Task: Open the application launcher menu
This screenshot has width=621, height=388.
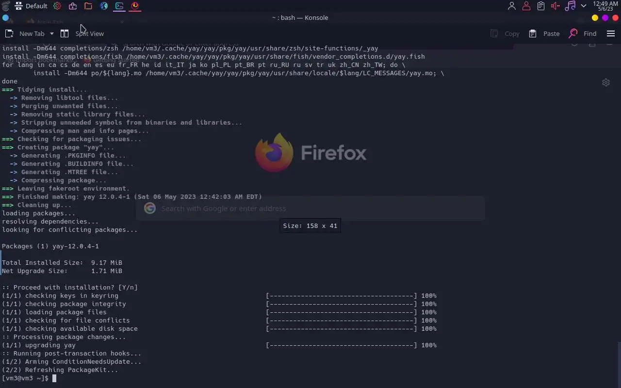Action: pyautogui.click(x=5, y=6)
